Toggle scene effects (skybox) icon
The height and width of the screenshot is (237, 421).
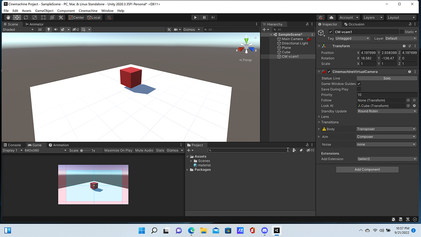click(x=62, y=29)
